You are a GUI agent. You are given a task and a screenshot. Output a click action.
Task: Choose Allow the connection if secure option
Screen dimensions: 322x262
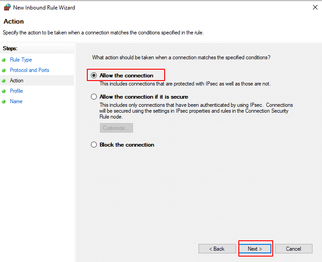(x=94, y=97)
